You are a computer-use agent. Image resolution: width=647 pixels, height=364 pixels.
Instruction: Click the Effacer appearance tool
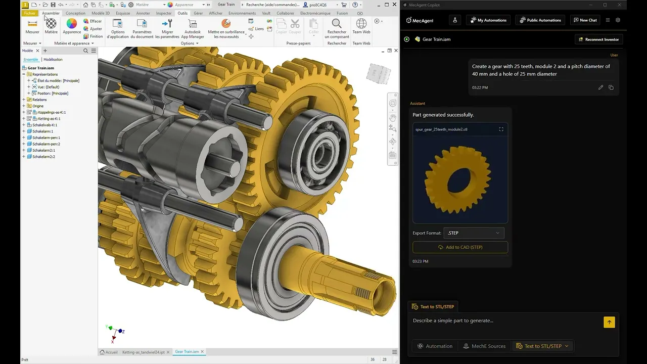(93, 21)
